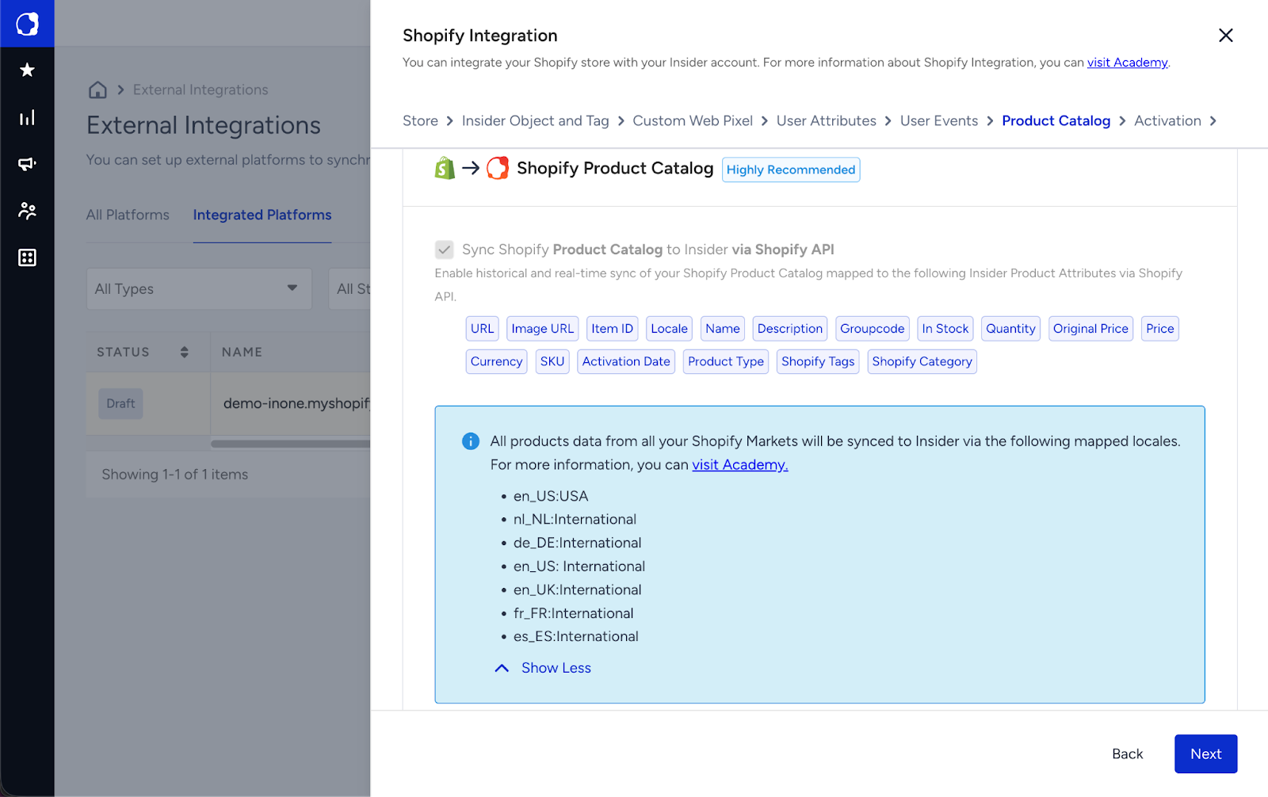Viewport: 1268px width, 797px height.
Task: Toggle the Quantity attribute chip
Action: [1010, 328]
